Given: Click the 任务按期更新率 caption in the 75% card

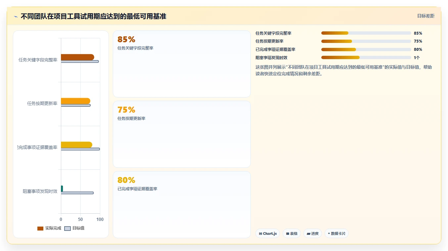Looking at the screenshot, I should [x=131, y=119].
